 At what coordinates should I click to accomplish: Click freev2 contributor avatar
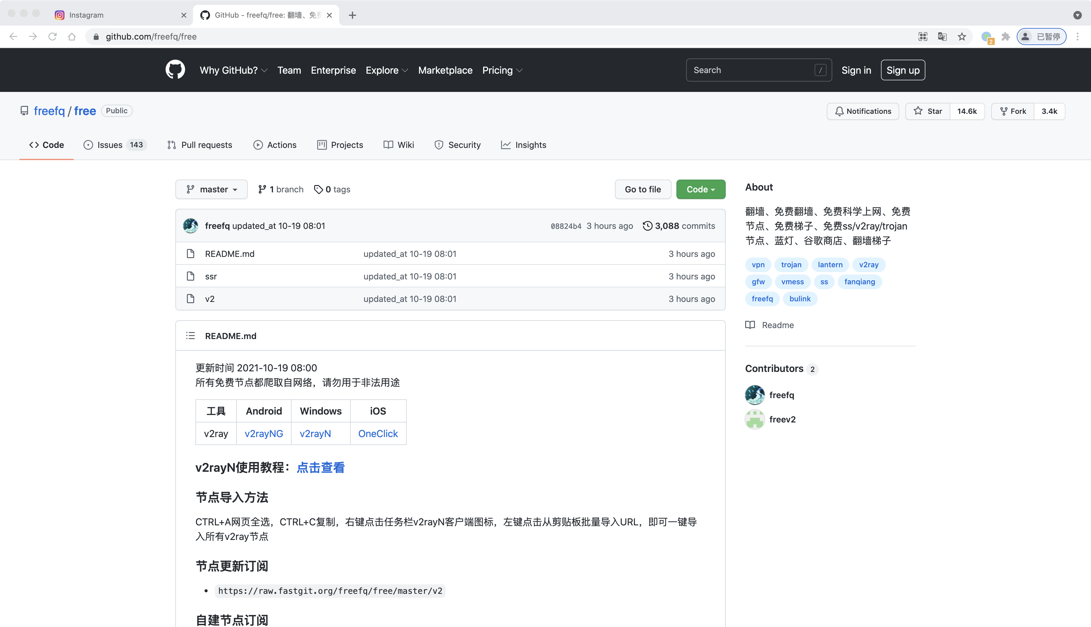755,419
